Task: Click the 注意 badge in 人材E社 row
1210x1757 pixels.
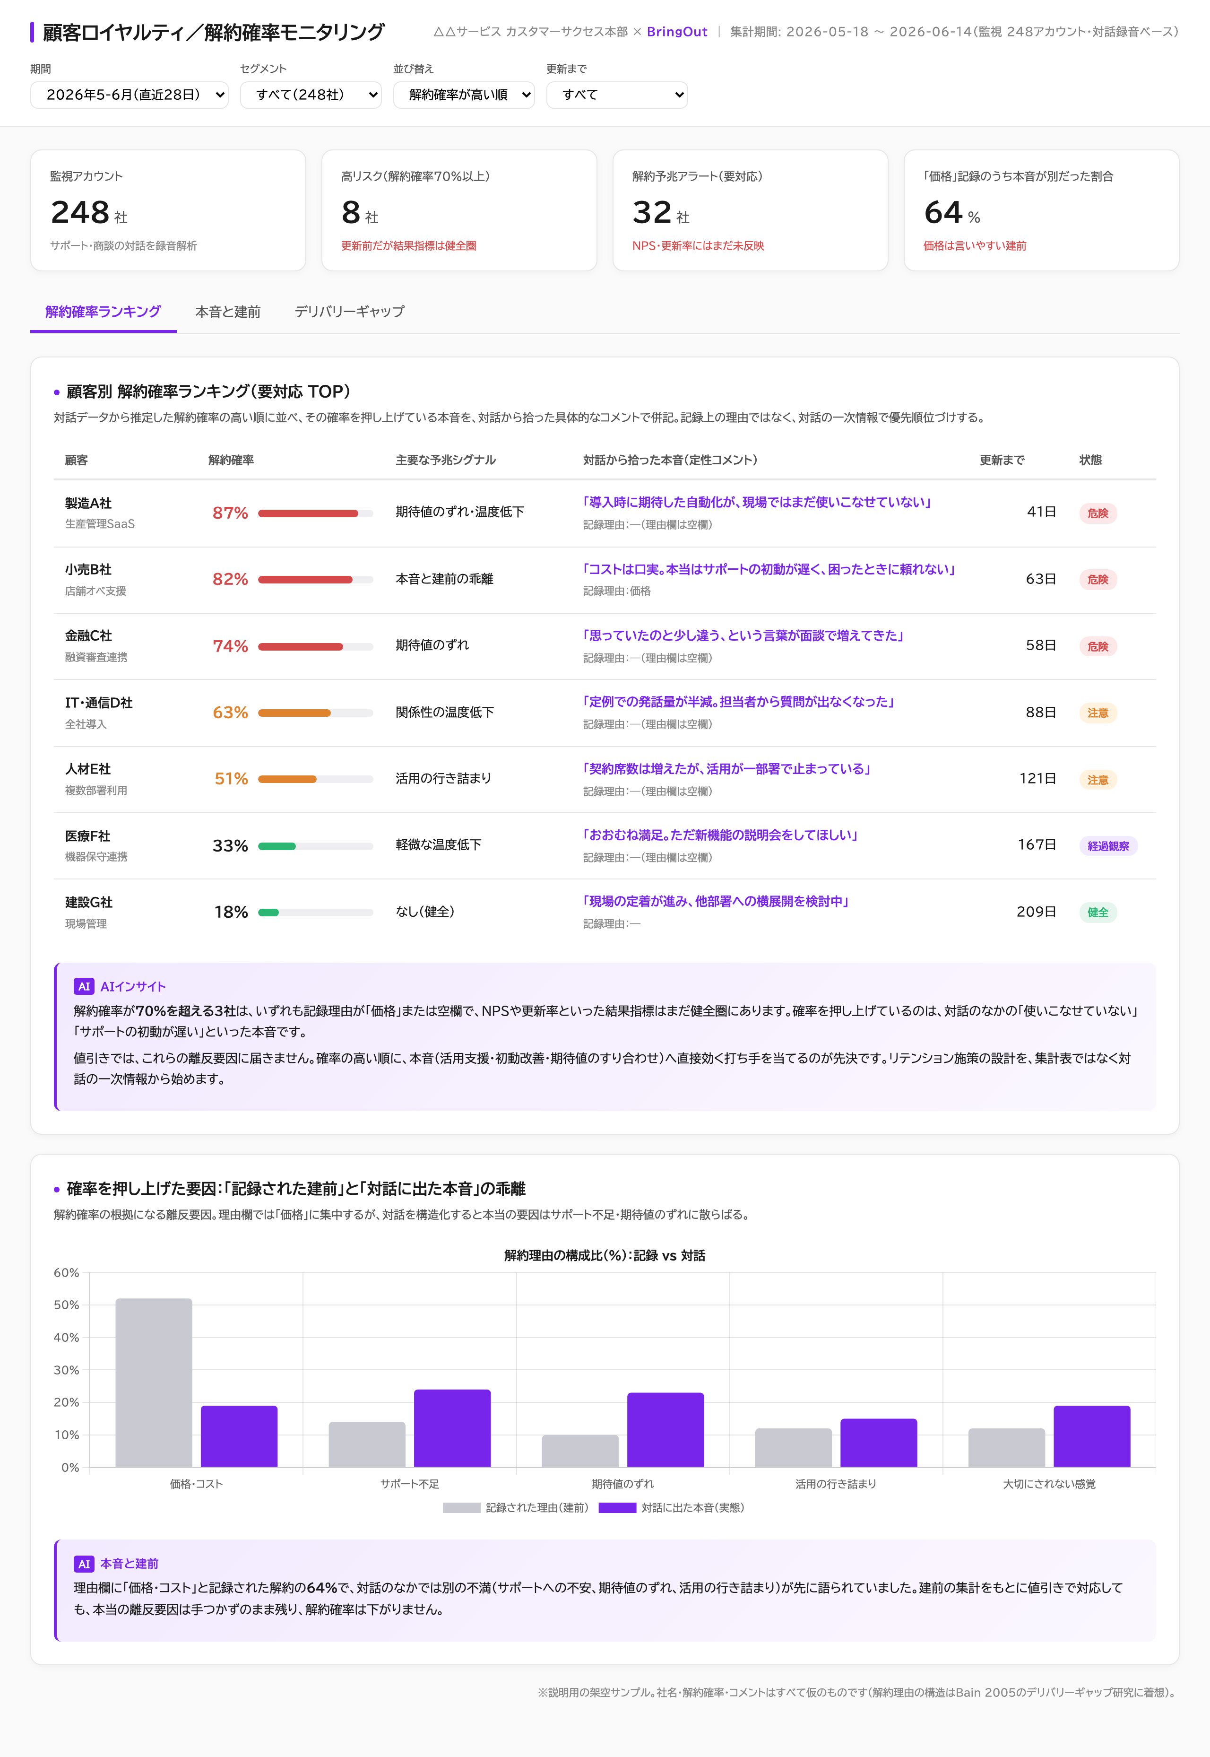Action: 1097,780
